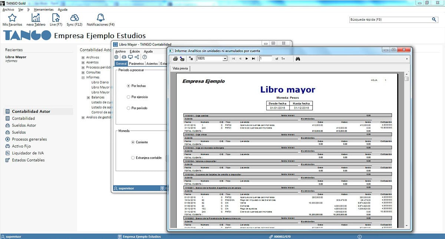Expand Archivos tree node
445x239 pixels.
click(x=83, y=57)
